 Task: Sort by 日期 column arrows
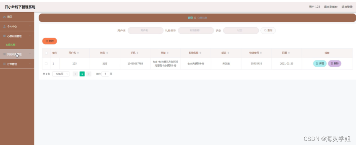[289, 53]
